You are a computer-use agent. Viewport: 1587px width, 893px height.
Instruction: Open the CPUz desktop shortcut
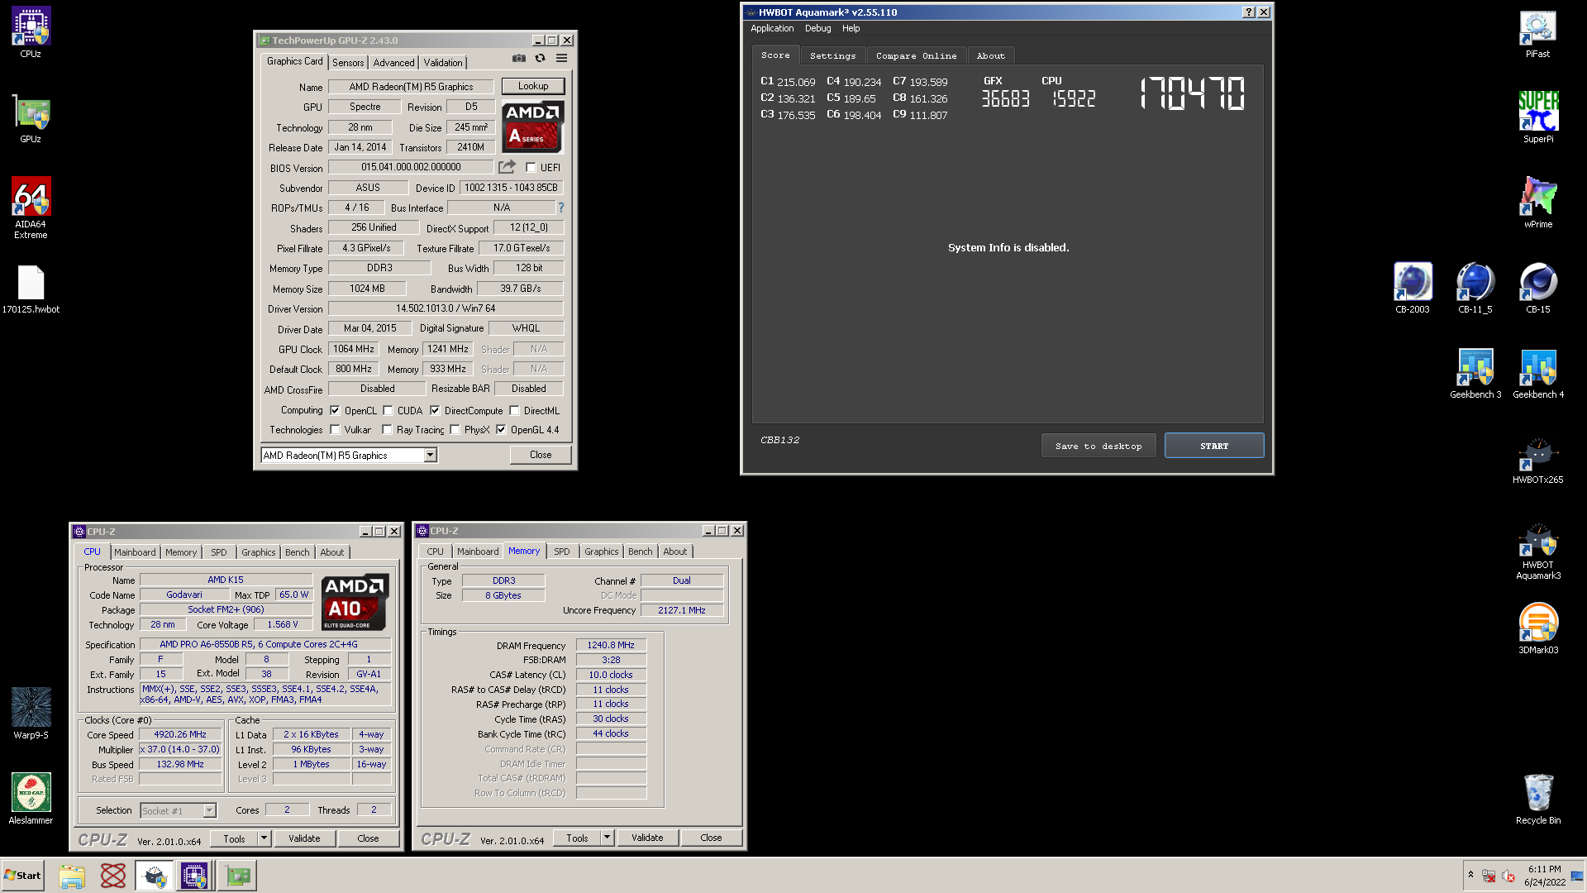click(31, 32)
